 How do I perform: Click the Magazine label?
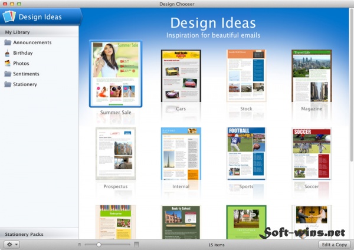(x=312, y=108)
